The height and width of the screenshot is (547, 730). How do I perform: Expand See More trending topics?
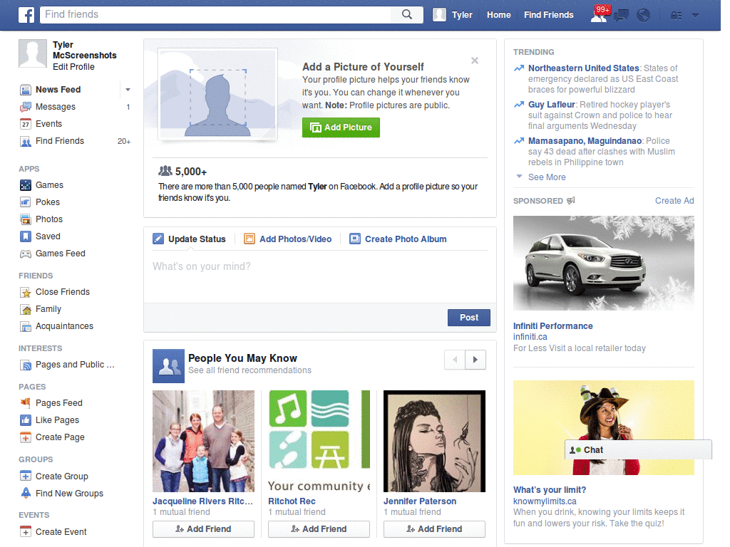(547, 177)
